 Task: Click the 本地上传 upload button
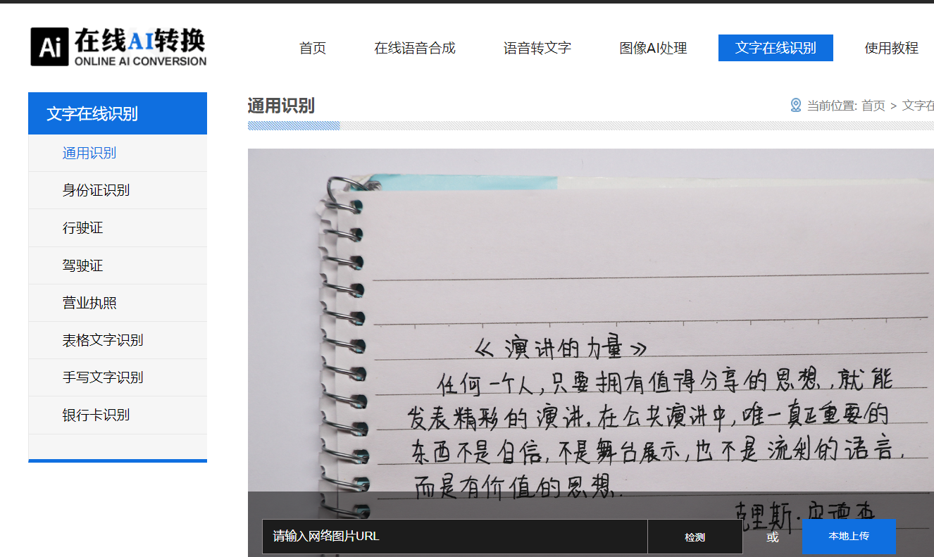pos(849,537)
